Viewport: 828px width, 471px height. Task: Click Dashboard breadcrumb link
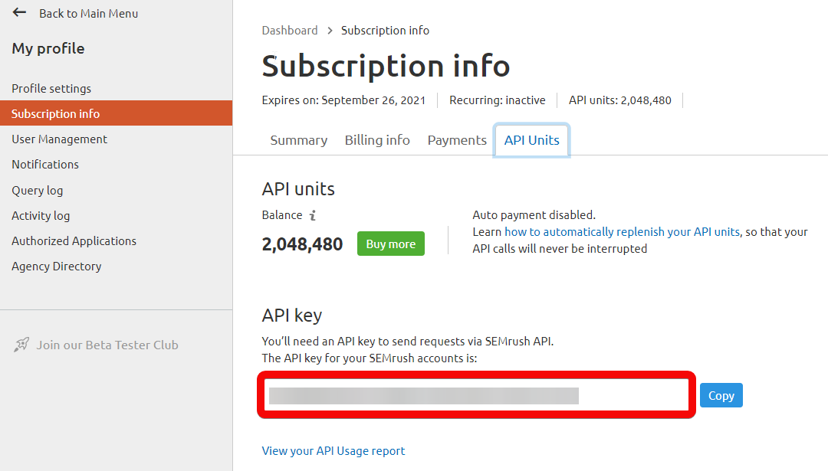[289, 31]
